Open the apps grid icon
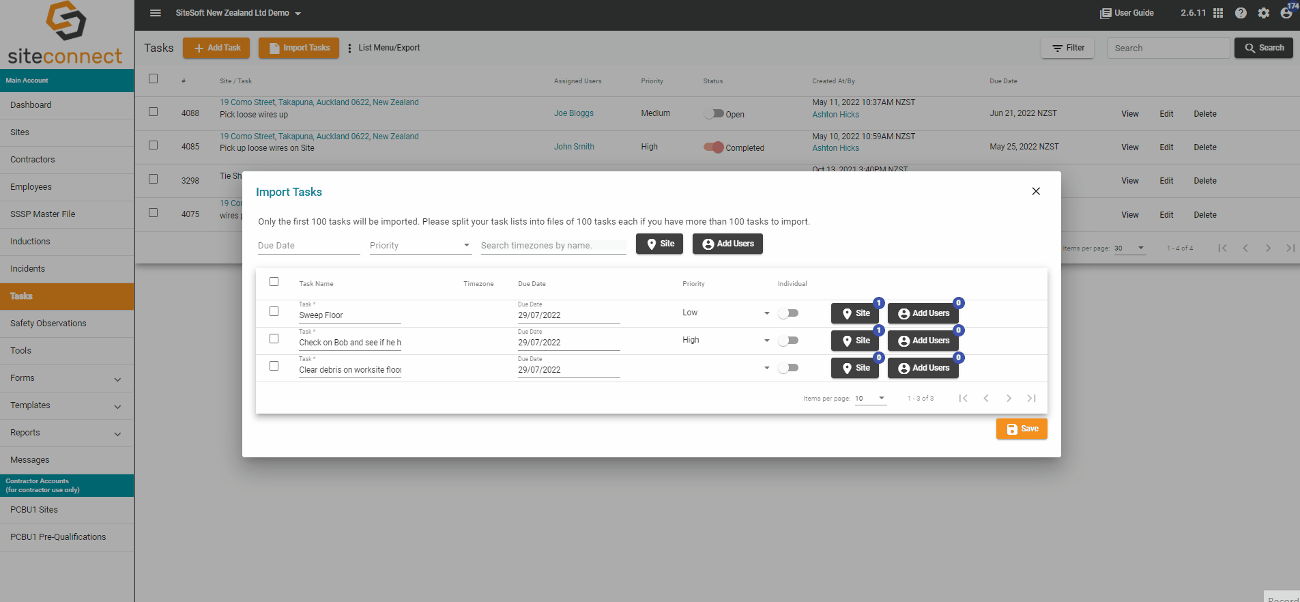This screenshot has width=1300, height=602. tap(1218, 13)
